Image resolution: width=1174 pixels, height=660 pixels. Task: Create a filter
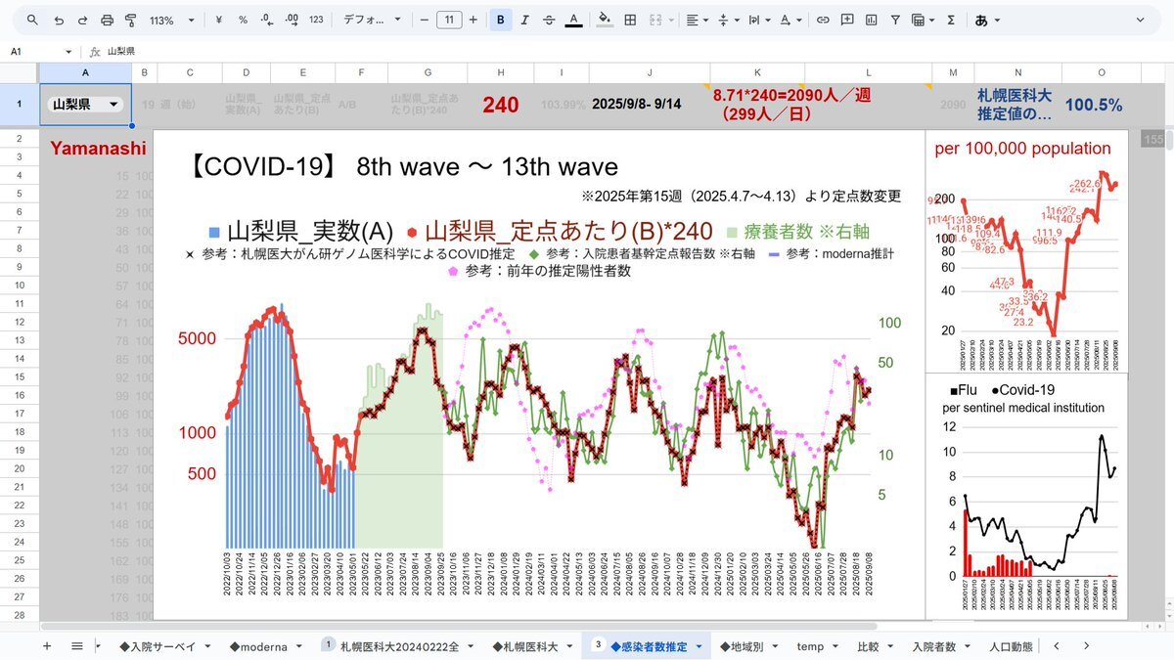(x=894, y=20)
